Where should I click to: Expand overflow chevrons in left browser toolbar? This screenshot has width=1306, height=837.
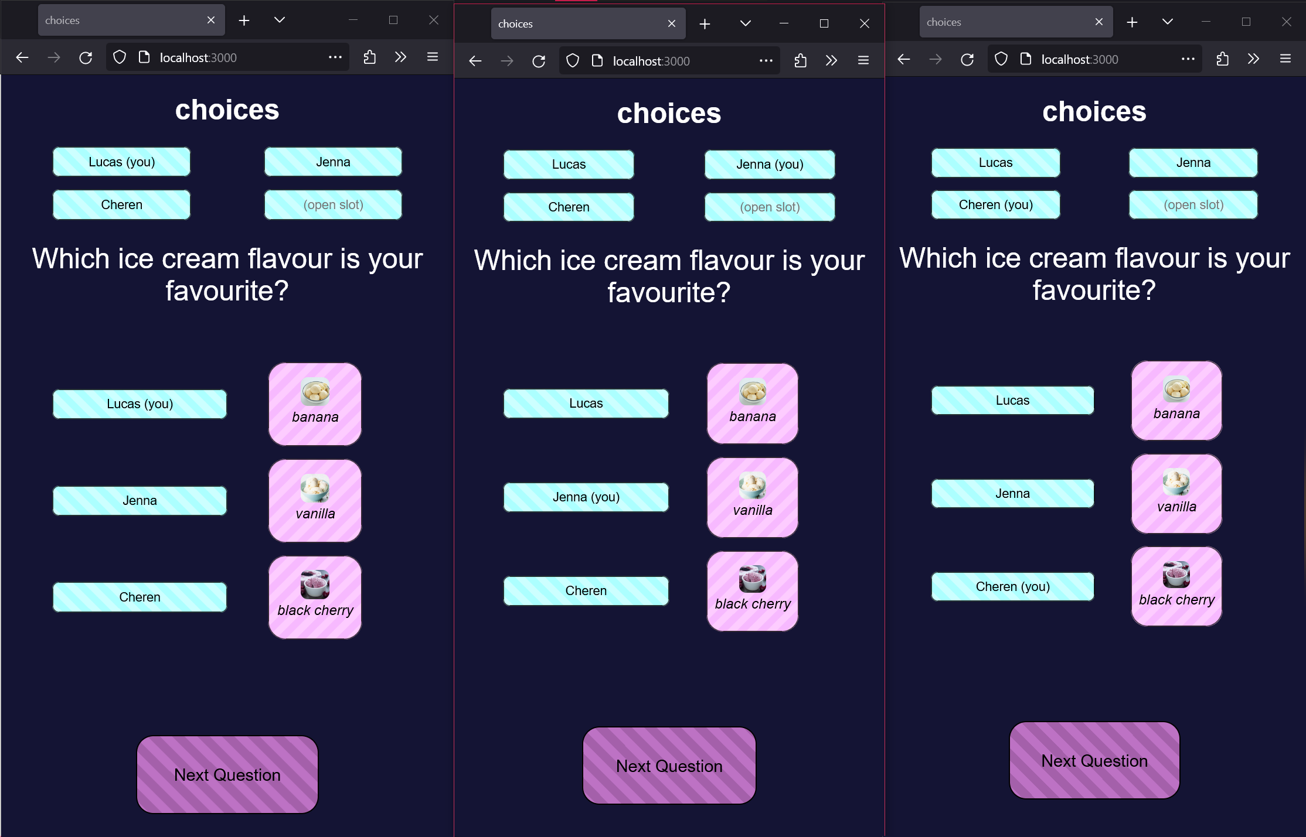point(400,57)
